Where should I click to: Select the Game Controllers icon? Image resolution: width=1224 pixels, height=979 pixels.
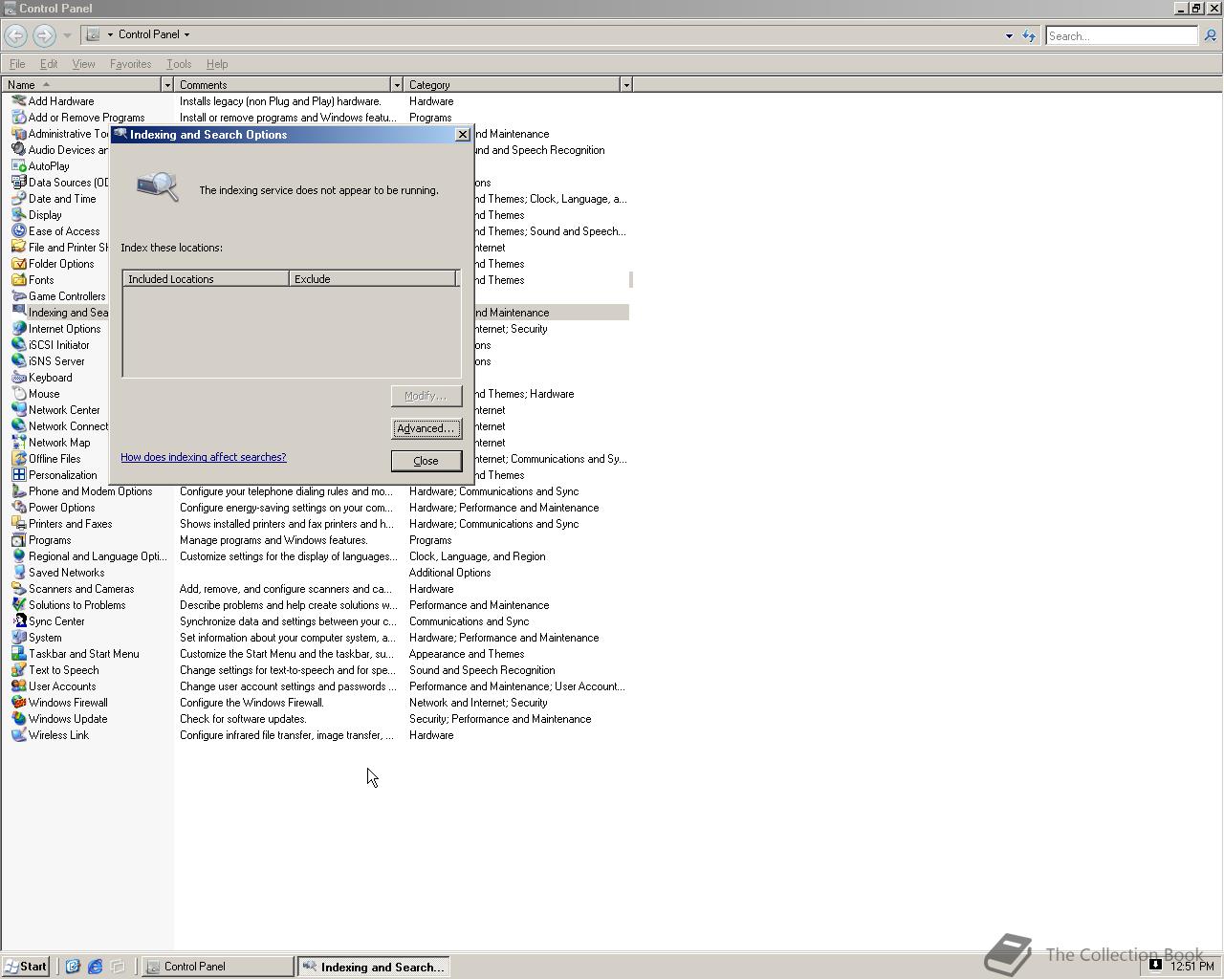tap(19, 296)
